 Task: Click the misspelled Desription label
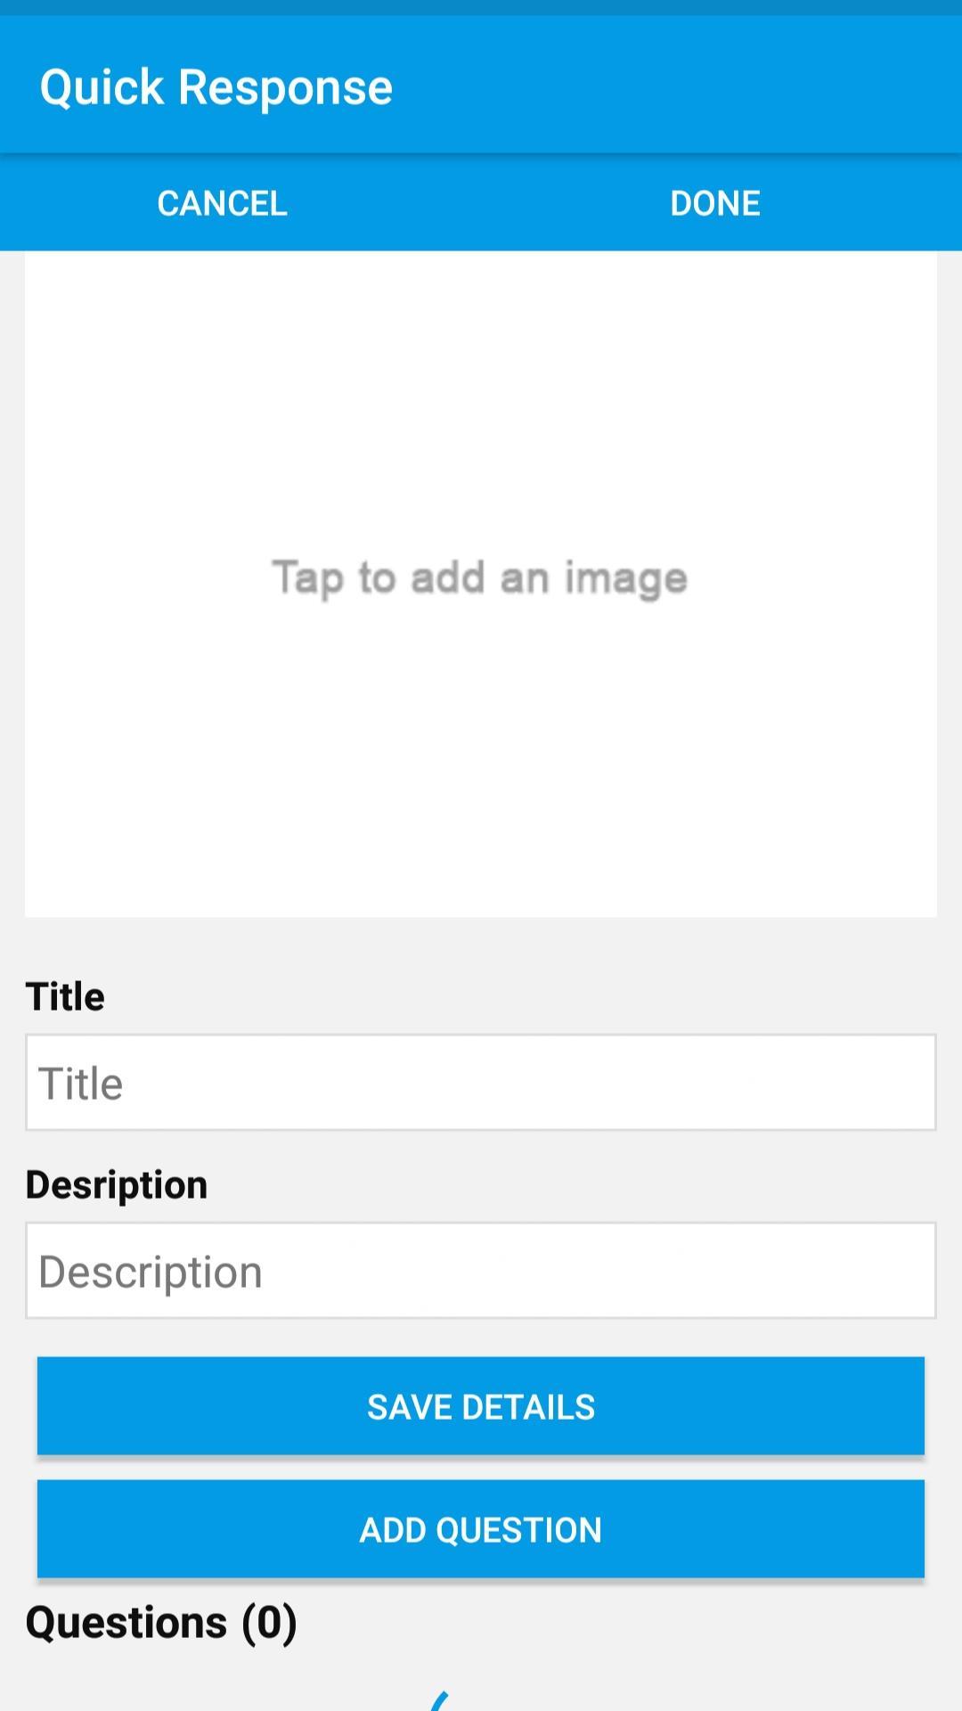(x=117, y=1184)
